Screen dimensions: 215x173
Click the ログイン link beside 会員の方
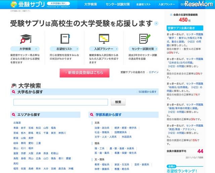(154, 72)
